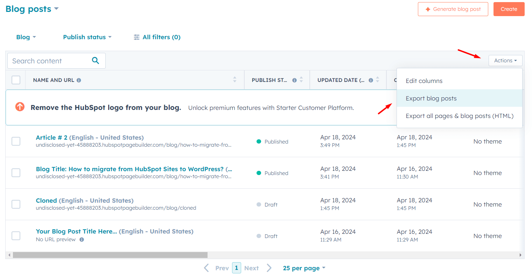The width and height of the screenshot is (532, 279).
Task: Click the previous page chevron arrow
Action: coord(206,268)
